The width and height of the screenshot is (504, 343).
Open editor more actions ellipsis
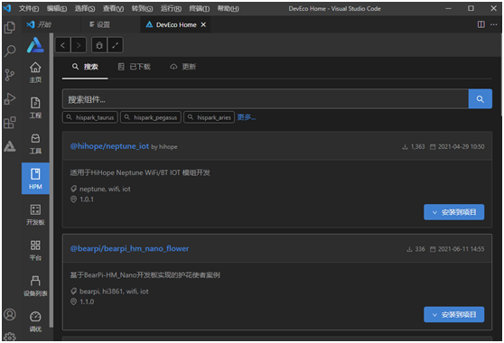coord(494,24)
